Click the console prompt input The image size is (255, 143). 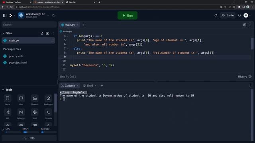[x=64, y=99]
